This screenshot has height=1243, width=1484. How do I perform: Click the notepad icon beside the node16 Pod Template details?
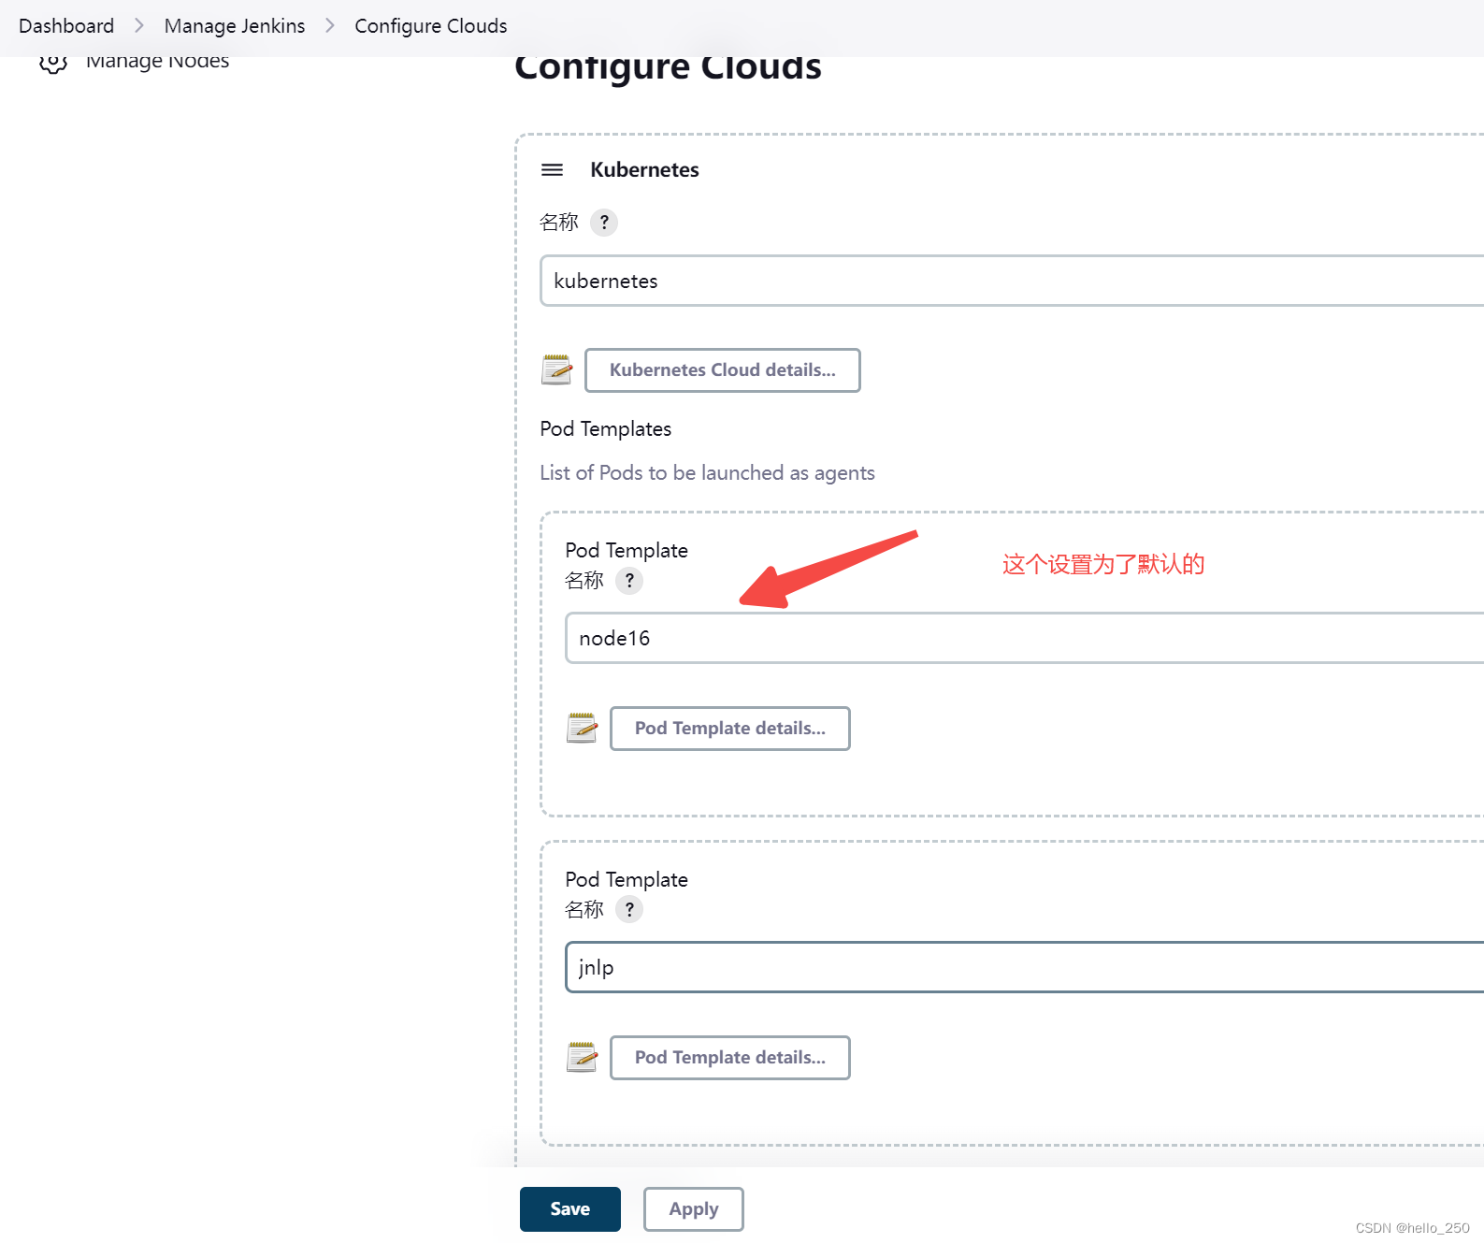pos(582,728)
